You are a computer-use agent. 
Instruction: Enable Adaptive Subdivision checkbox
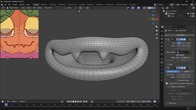(170, 87)
